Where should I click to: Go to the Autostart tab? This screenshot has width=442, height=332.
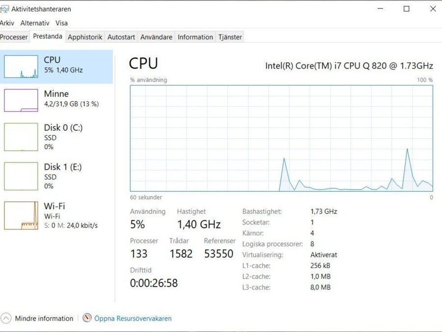[121, 37]
